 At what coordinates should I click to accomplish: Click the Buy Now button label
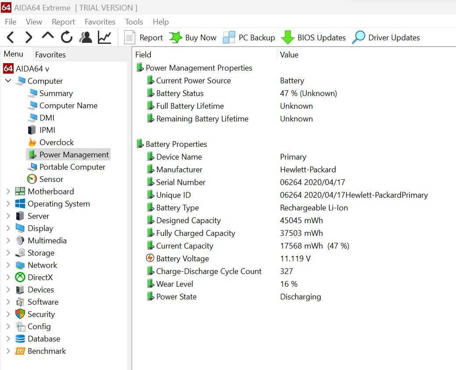coord(201,37)
